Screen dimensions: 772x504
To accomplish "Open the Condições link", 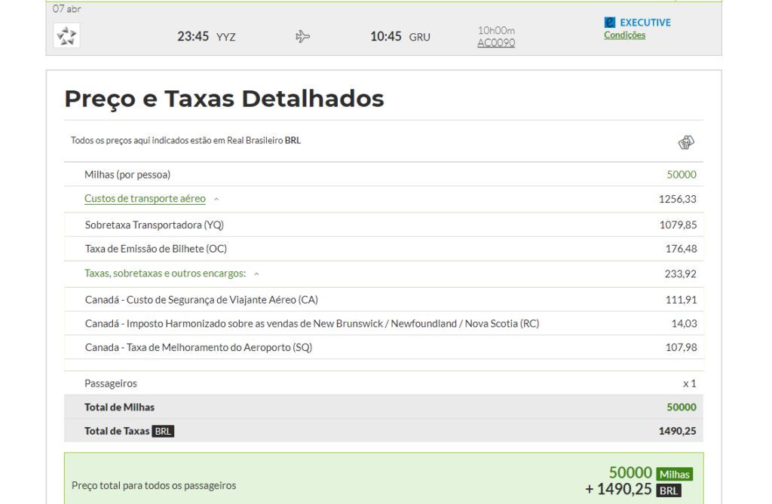I will coord(624,35).
